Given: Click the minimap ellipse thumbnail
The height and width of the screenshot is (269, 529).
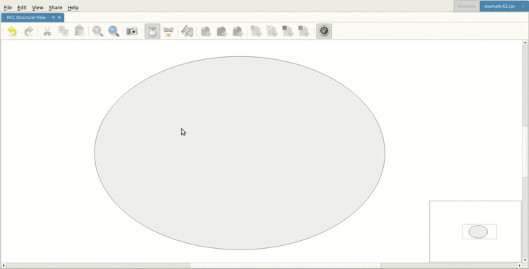Looking at the screenshot, I should [478, 231].
